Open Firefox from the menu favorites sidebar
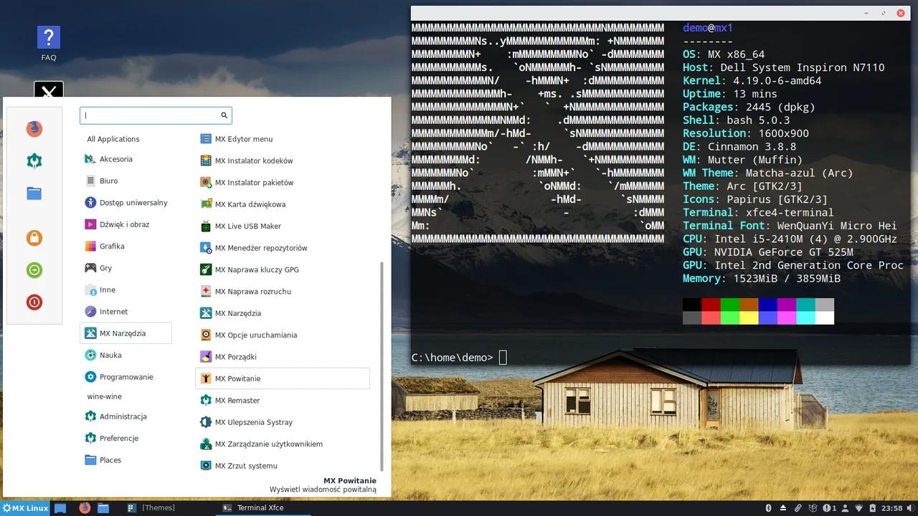918x516 pixels. point(34,129)
